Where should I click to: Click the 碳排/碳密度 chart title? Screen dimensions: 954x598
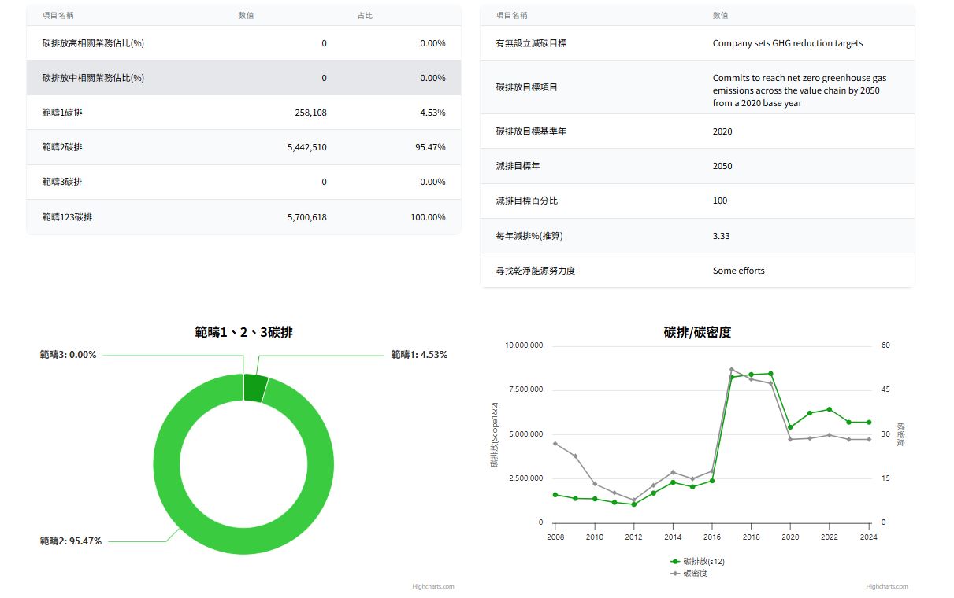(x=697, y=333)
